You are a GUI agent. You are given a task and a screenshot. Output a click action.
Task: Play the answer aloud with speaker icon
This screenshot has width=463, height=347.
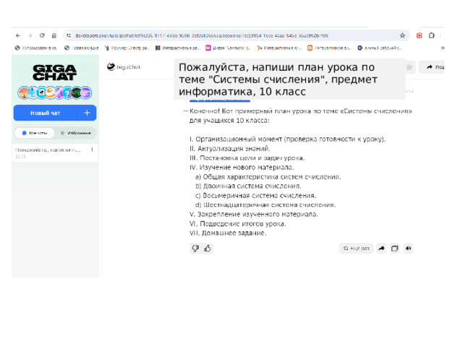click(408, 249)
